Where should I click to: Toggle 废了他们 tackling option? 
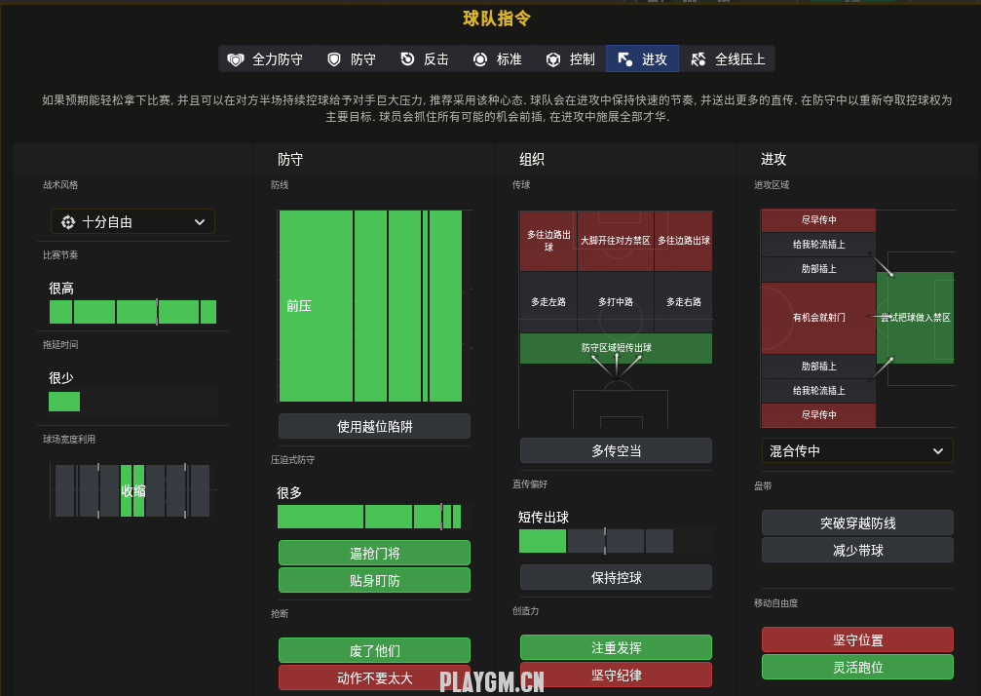coord(374,650)
